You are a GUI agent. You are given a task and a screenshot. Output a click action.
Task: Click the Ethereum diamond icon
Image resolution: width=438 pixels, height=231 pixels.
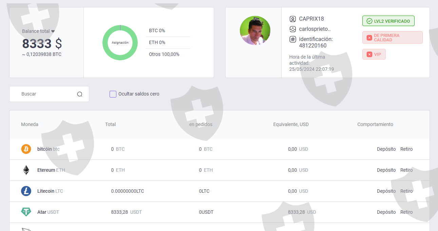coord(26,170)
